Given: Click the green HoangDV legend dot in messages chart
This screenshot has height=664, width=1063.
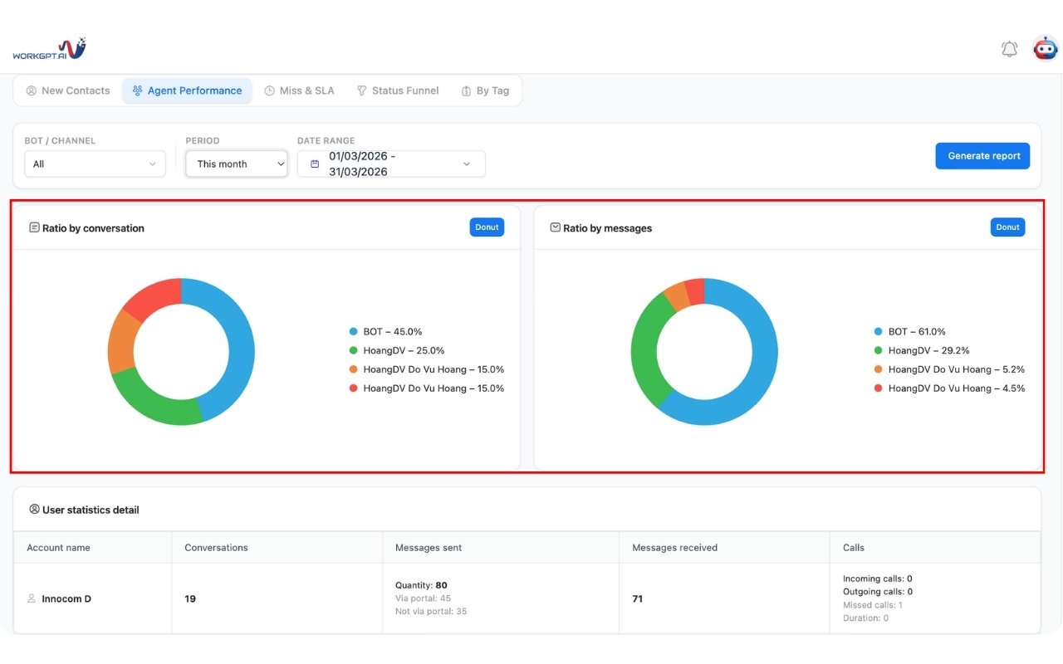Looking at the screenshot, I should (878, 351).
